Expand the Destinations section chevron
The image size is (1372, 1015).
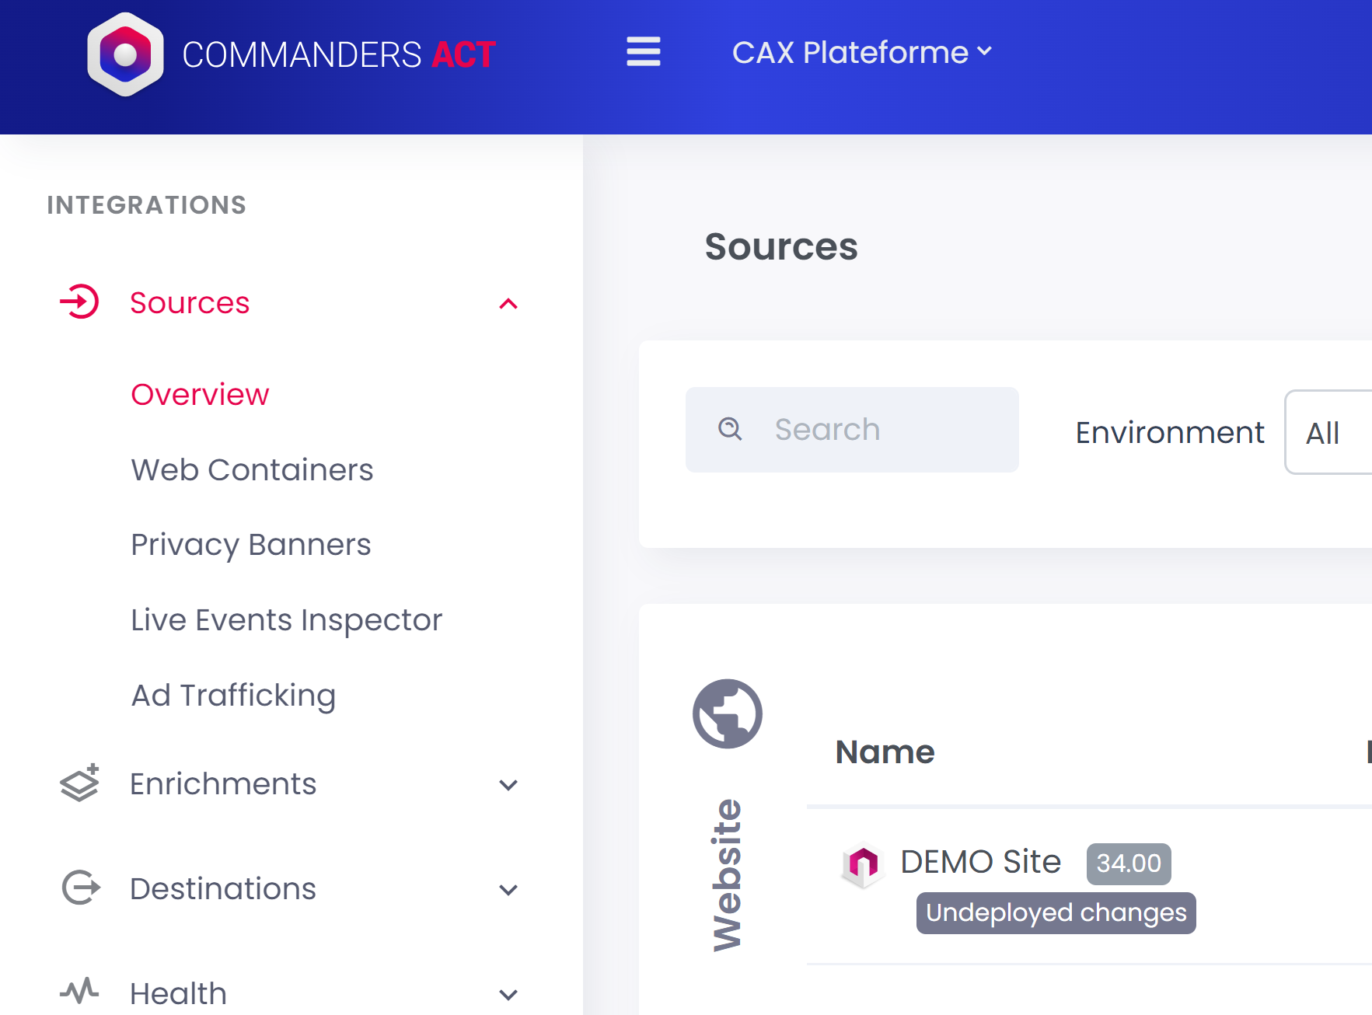pos(508,890)
